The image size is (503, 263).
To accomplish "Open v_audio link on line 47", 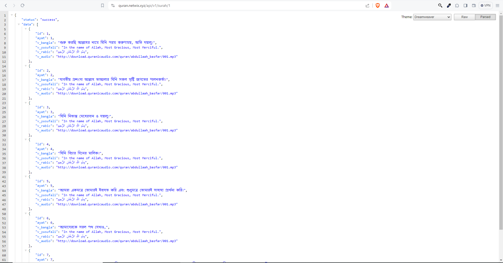I will [117, 204].
